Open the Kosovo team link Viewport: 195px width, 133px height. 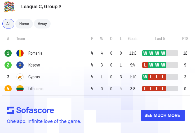(34, 65)
